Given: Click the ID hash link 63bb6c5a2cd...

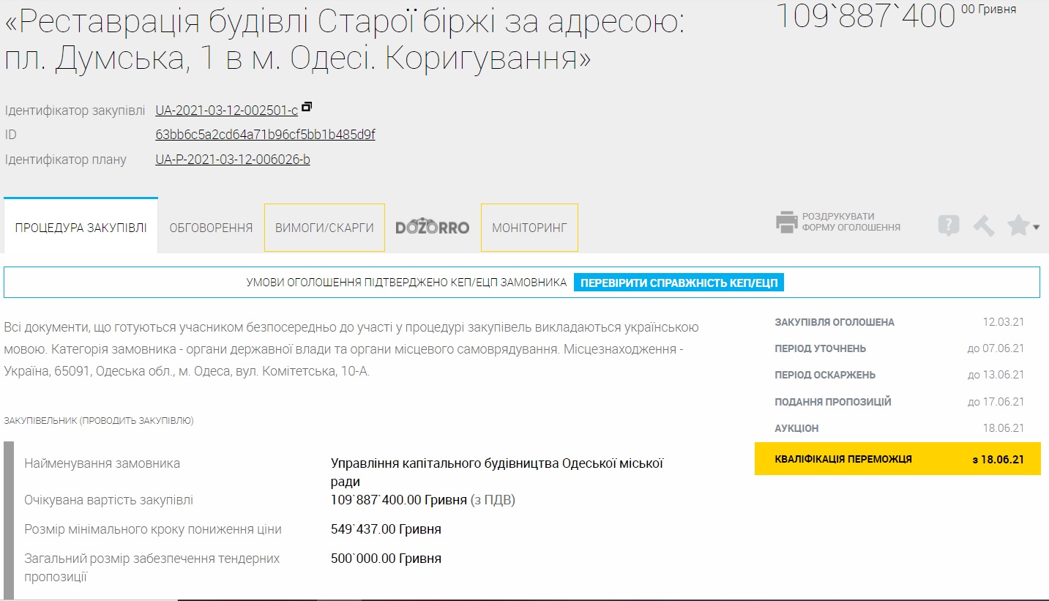Looking at the screenshot, I should click(x=265, y=135).
